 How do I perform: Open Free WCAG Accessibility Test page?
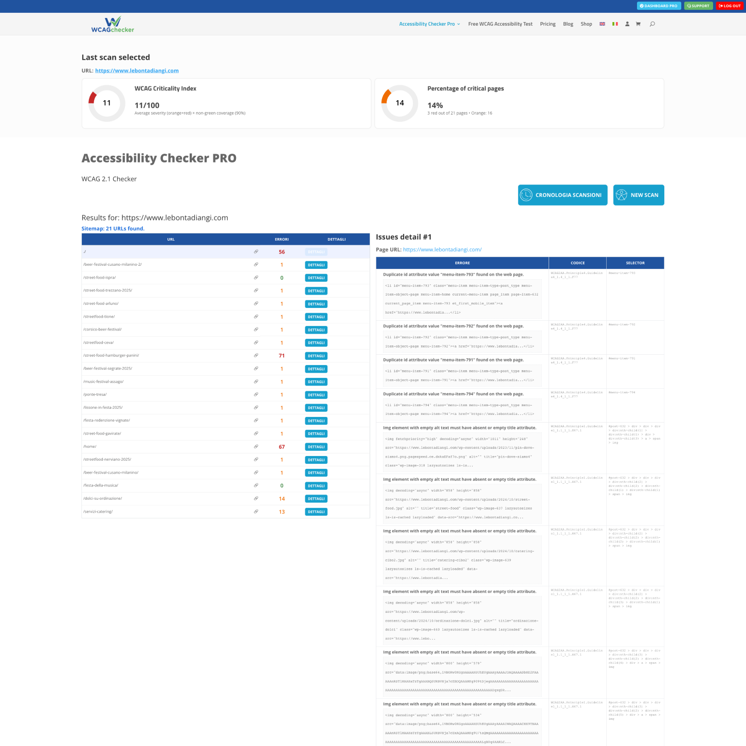click(500, 24)
